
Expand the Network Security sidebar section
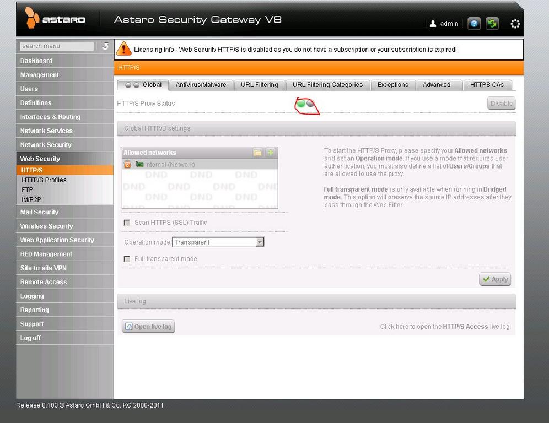click(46, 145)
